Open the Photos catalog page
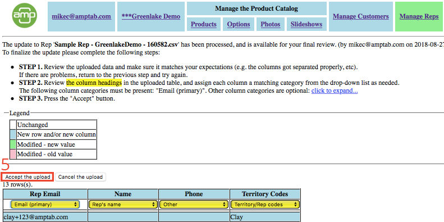This screenshot has height=222, width=444. point(270,24)
